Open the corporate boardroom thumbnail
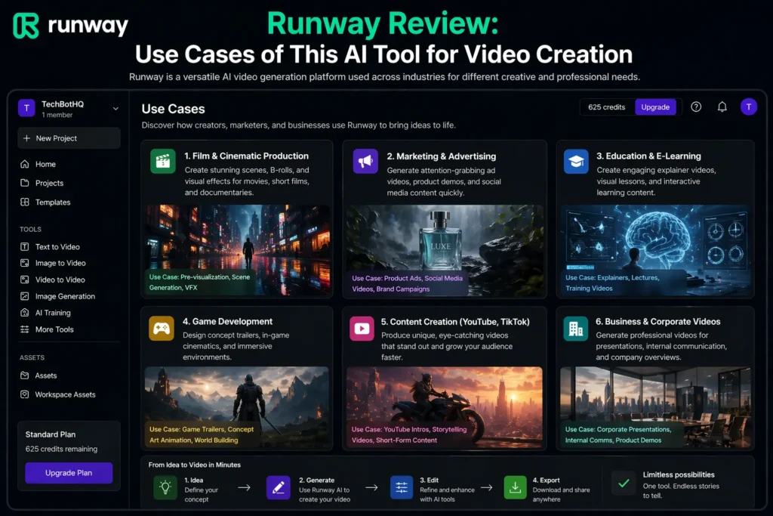Viewport: 773px width, 516px height. tap(655, 407)
